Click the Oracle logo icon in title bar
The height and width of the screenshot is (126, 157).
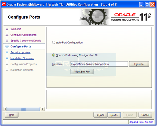(x=4, y=4)
